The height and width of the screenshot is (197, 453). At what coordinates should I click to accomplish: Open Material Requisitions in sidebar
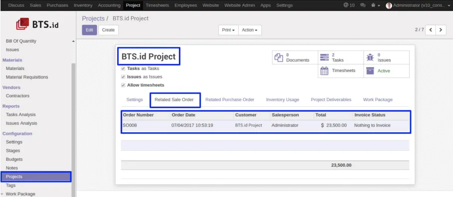(27, 77)
